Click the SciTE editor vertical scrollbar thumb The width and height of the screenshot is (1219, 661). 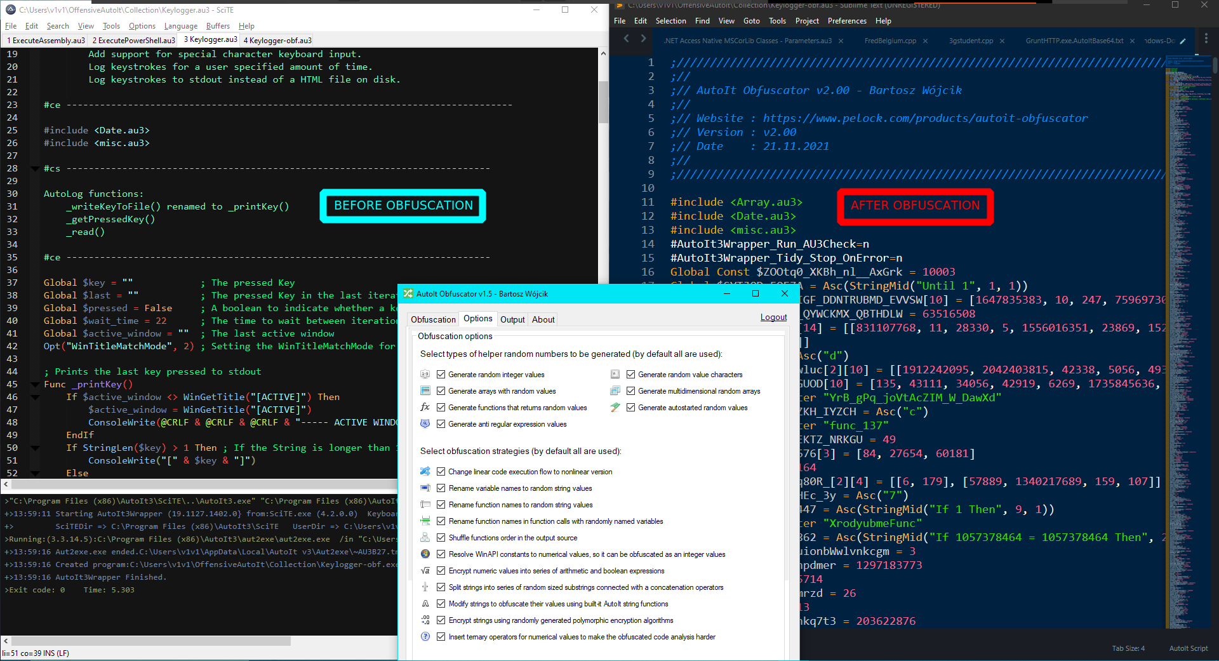(x=603, y=103)
